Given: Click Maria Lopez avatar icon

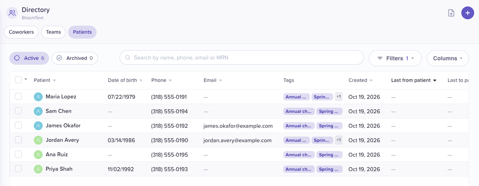Looking at the screenshot, I should coord(38,97).
